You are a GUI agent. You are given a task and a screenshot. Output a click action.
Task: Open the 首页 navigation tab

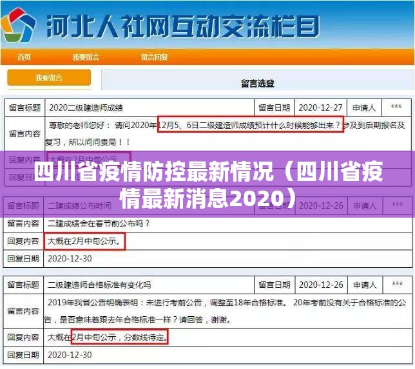click(24, 57)
